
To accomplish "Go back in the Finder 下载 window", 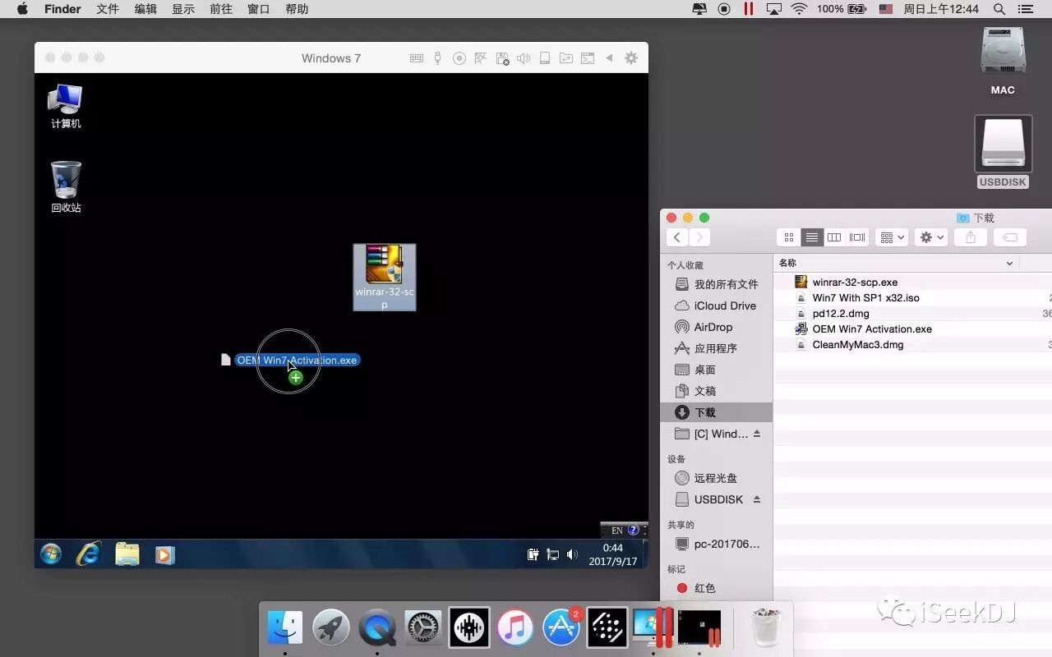I will (x=677, y=237).
